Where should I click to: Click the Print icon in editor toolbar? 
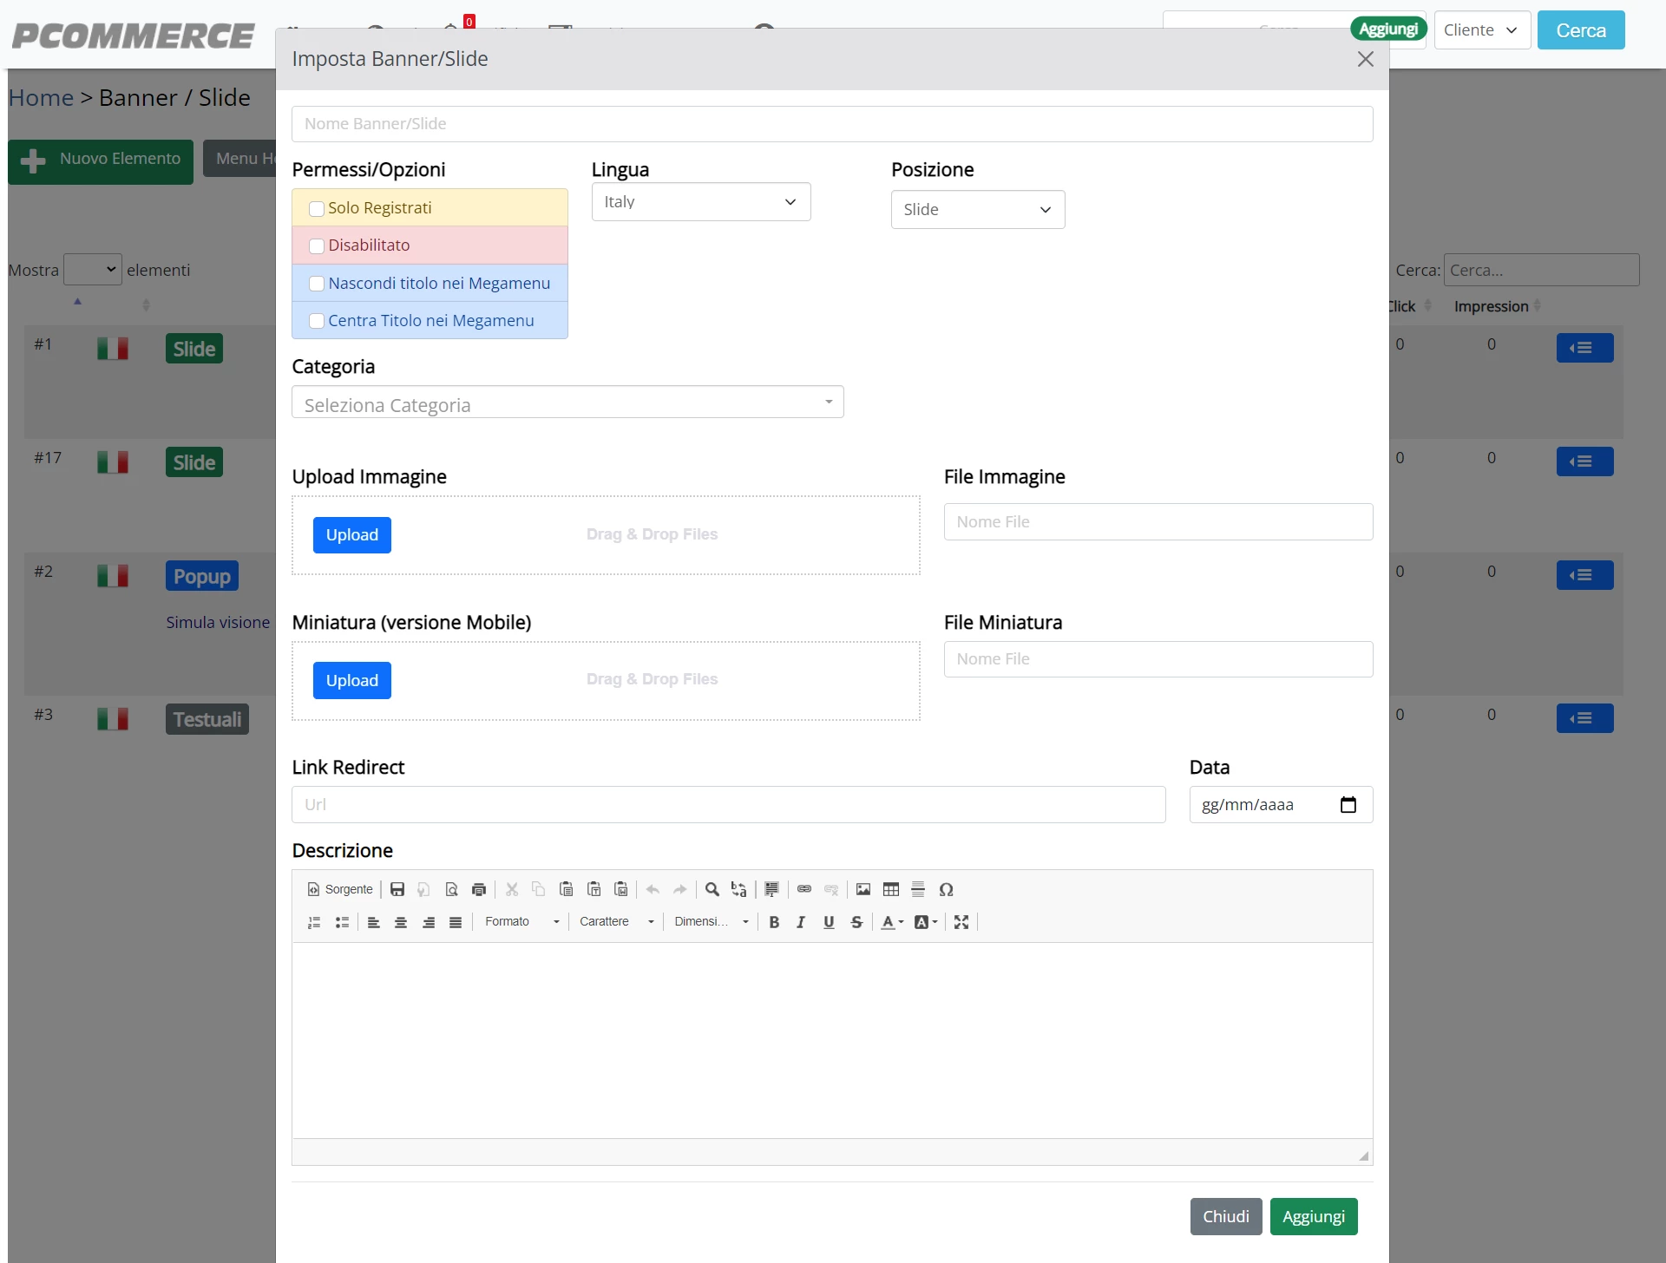[x=479, y=889]
